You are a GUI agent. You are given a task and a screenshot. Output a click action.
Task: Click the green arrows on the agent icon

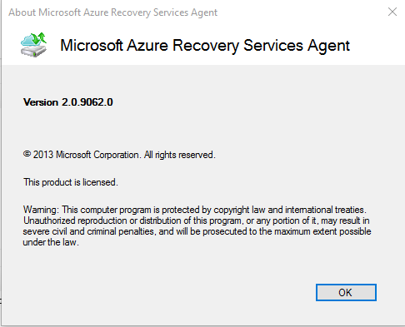pos(38,38)
